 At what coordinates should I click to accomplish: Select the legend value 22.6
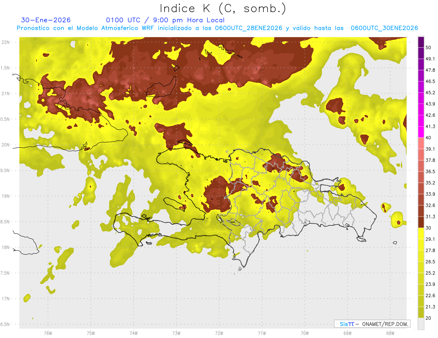pos(430,295)
